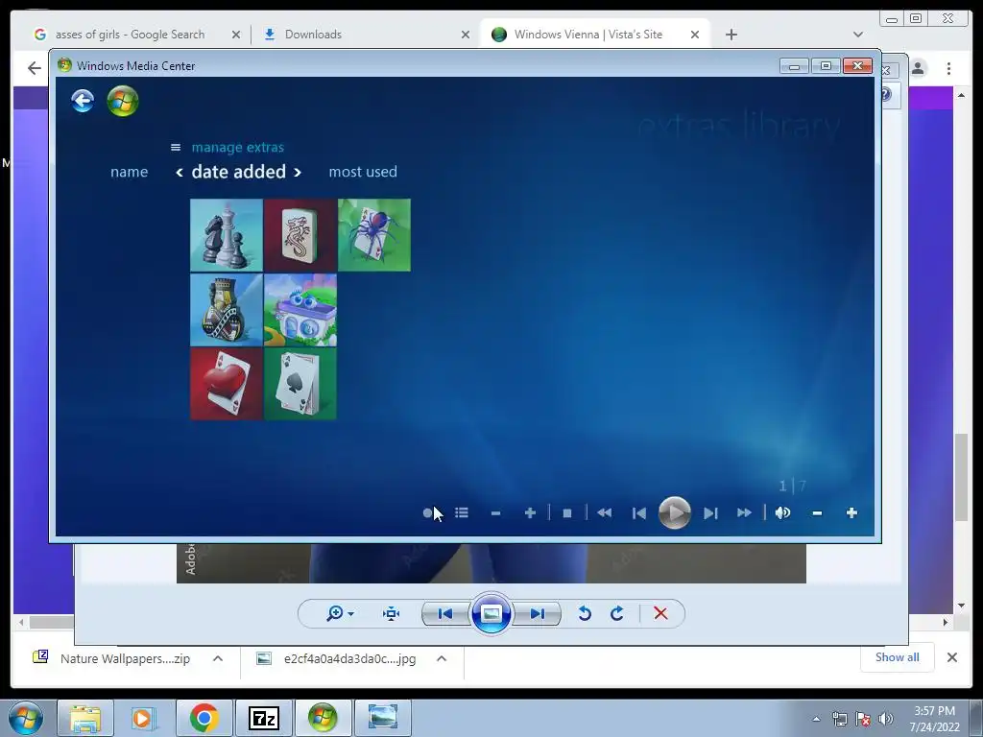
Task: Click Show all downloads
Action: tap(898, 657)
